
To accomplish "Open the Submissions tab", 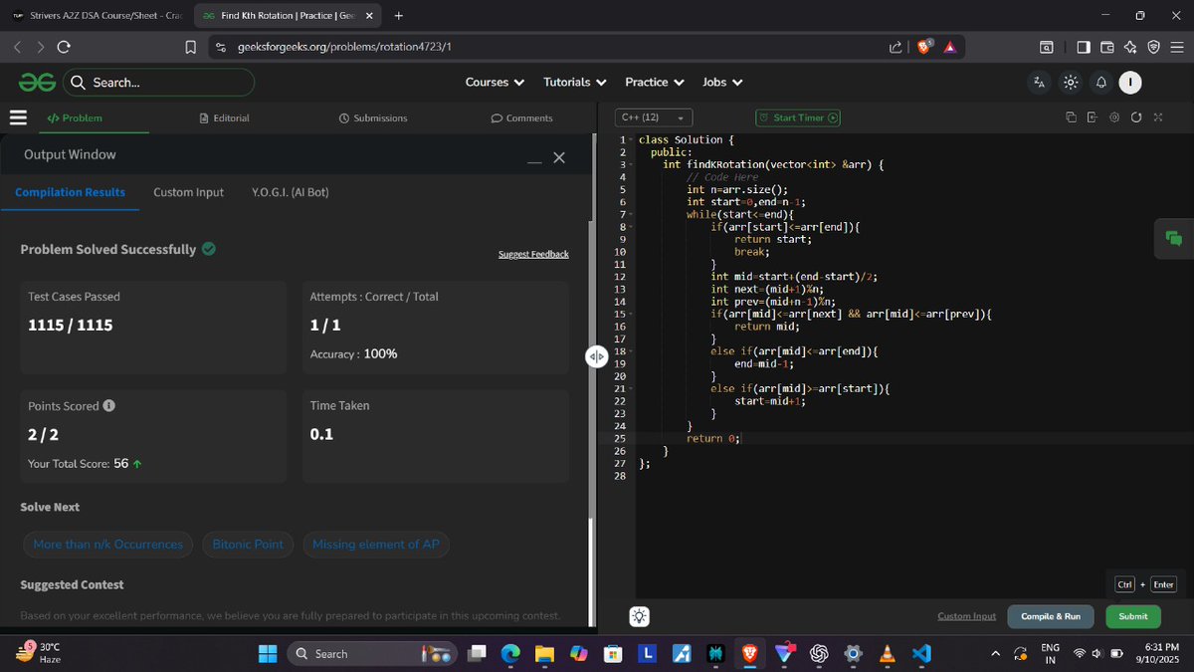I will pyautogui.click(x=372, y=117).
